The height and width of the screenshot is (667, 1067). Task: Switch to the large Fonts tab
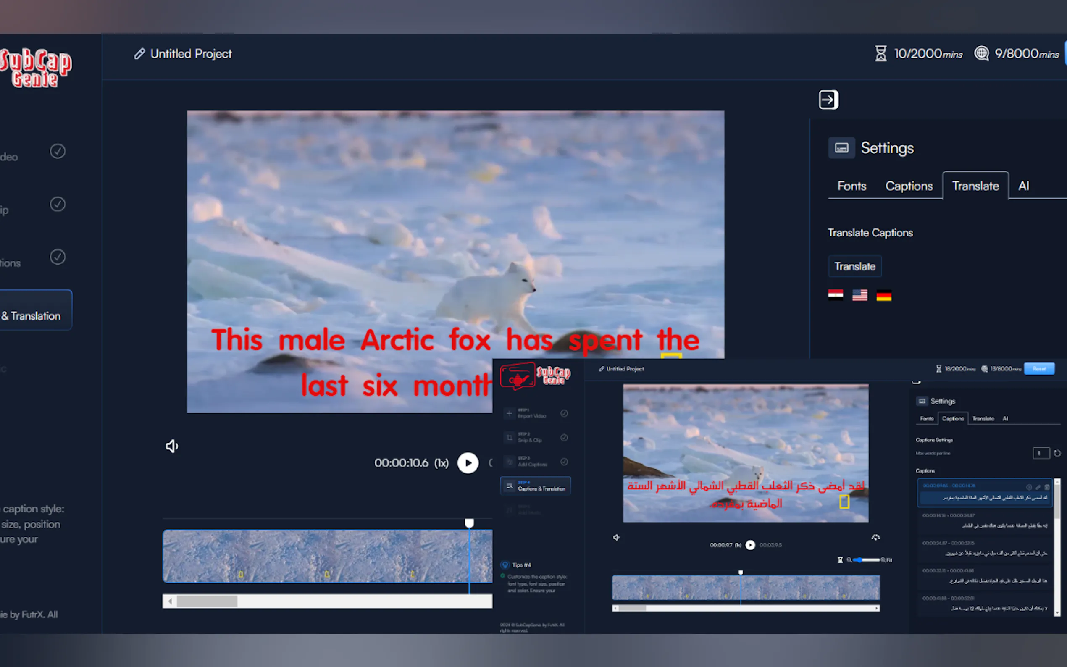click(x=851, y=186)
